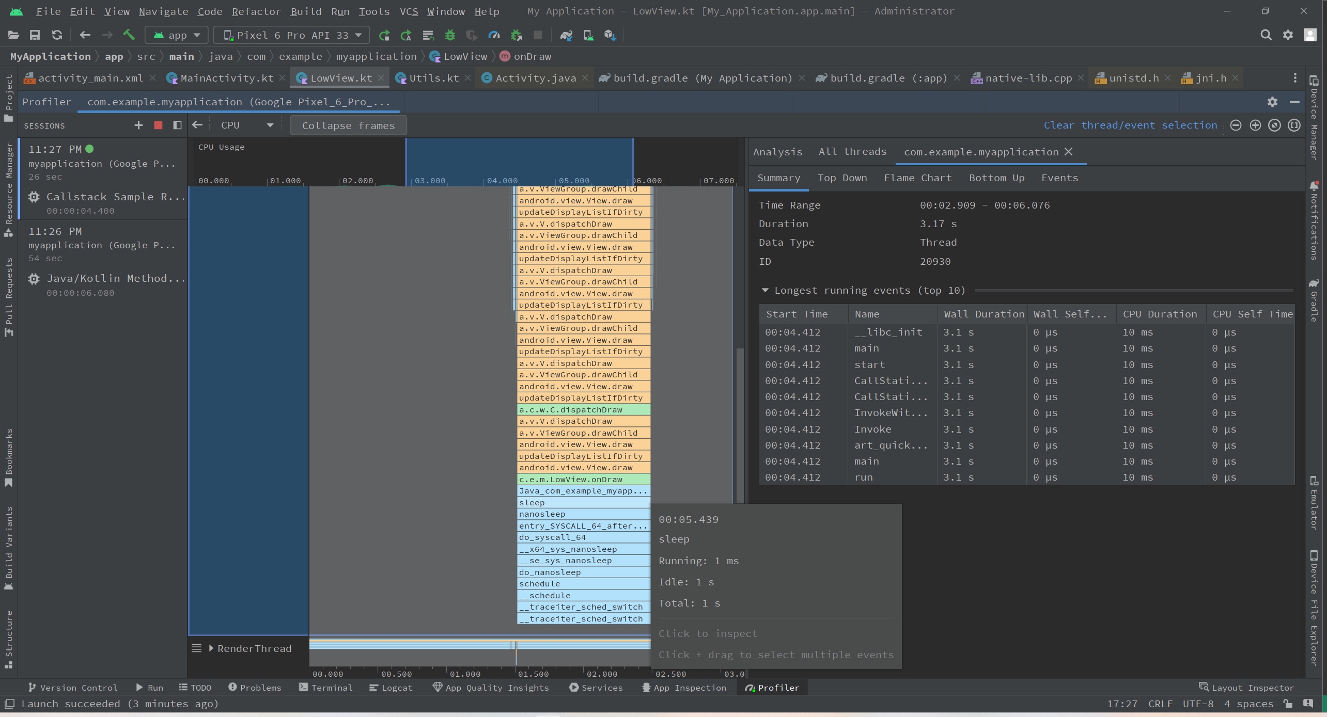Screen dimensions: 1327x717
Task: Open Layout Inspector from status bar
Action: coord(1246,688)
